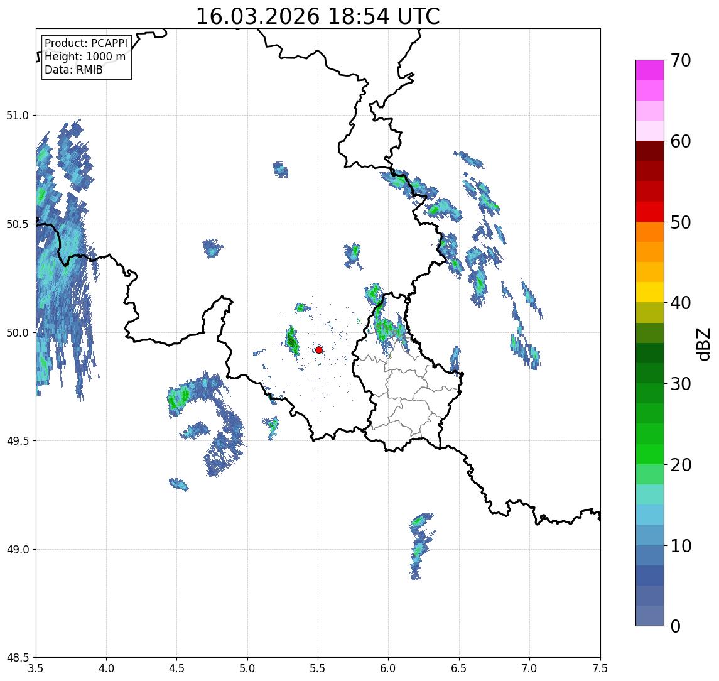Viewport: 719px width, 681px height.
Task: Click longitude axis label 3.5
Action: pyautogui.click(x=36, y=668)
